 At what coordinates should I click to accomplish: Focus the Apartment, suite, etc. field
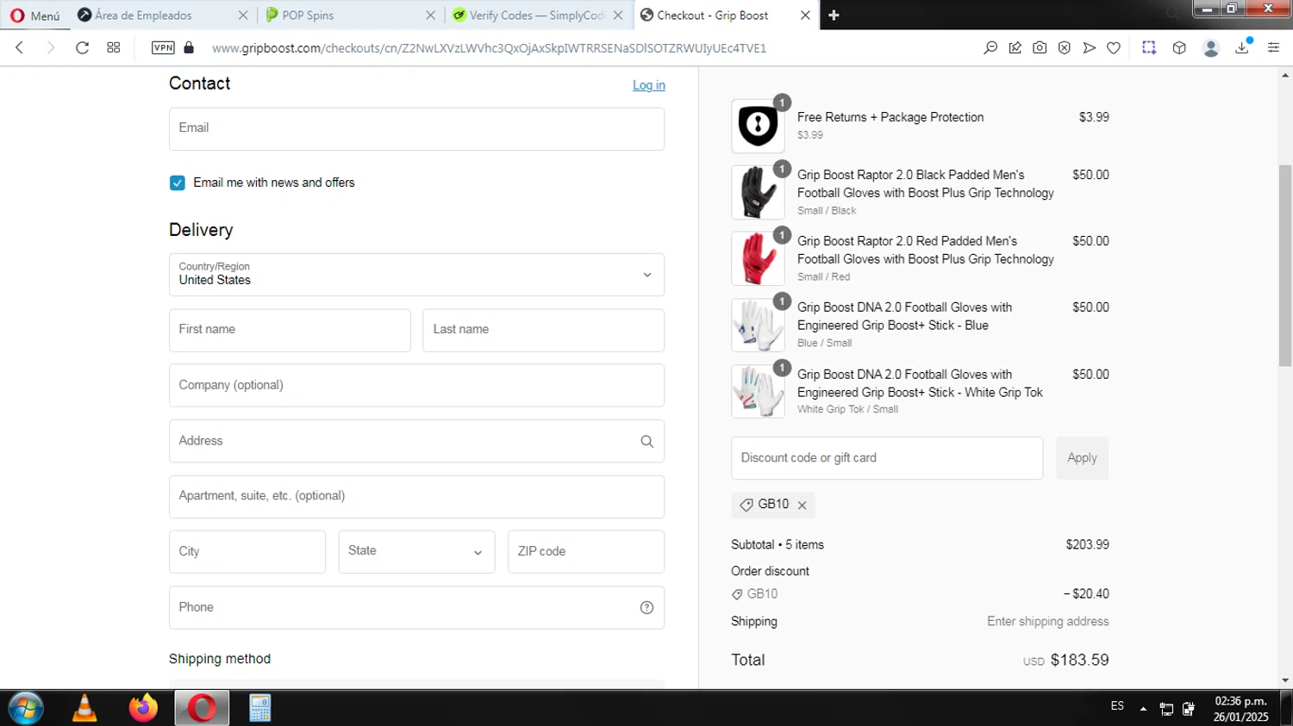[416, 497]
